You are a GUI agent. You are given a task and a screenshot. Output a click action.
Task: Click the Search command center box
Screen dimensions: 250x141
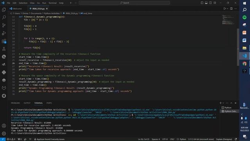pos(124,3)
